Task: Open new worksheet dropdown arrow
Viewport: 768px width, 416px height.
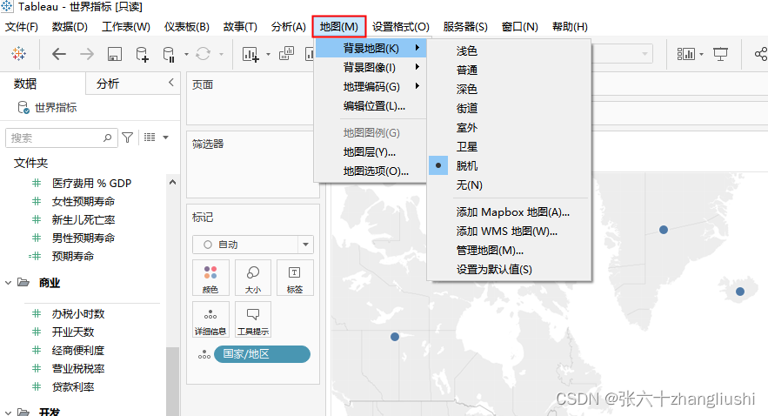Action: coord(268,54)
